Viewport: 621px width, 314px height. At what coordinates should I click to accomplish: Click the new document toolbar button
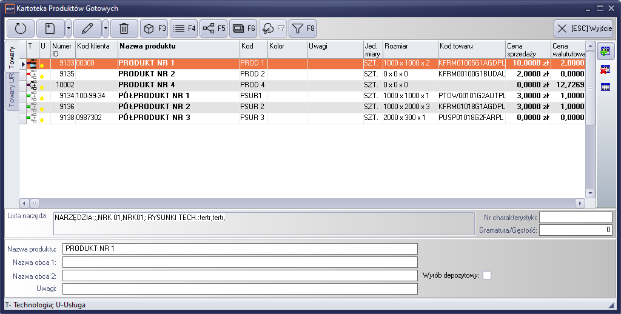(x=50, y=28)
